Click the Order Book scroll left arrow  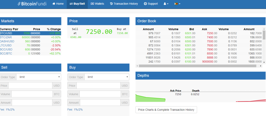[137, 66]
